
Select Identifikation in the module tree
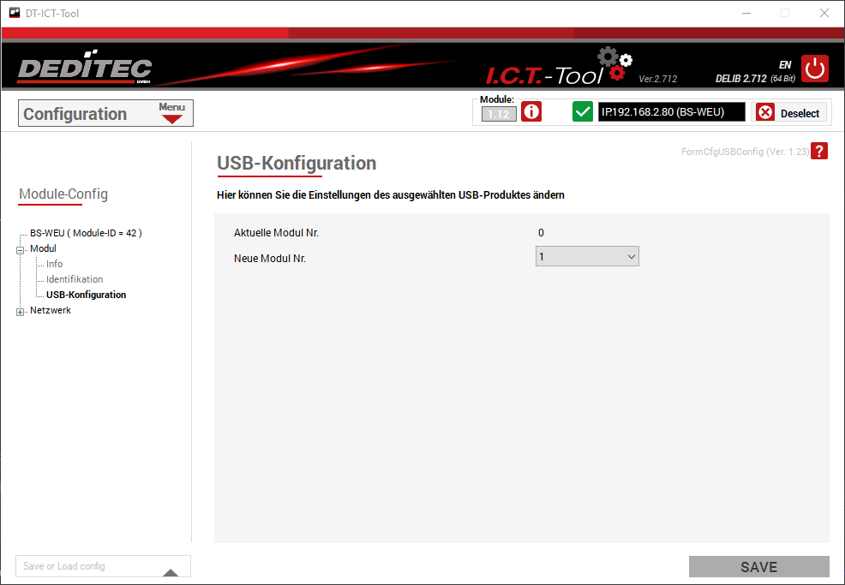coord(75,279)
